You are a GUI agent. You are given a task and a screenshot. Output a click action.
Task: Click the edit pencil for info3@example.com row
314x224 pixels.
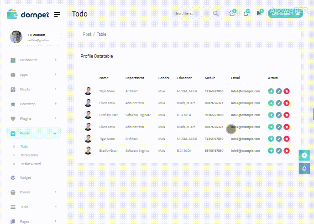[279, 115]
